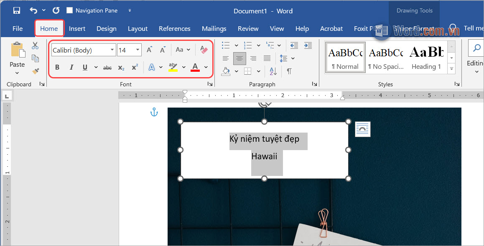Toggle Bold formatting

coord(57,68)
